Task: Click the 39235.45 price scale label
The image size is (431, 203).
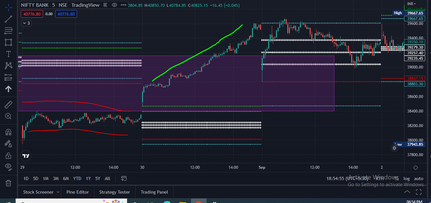Action: (414, 58)
